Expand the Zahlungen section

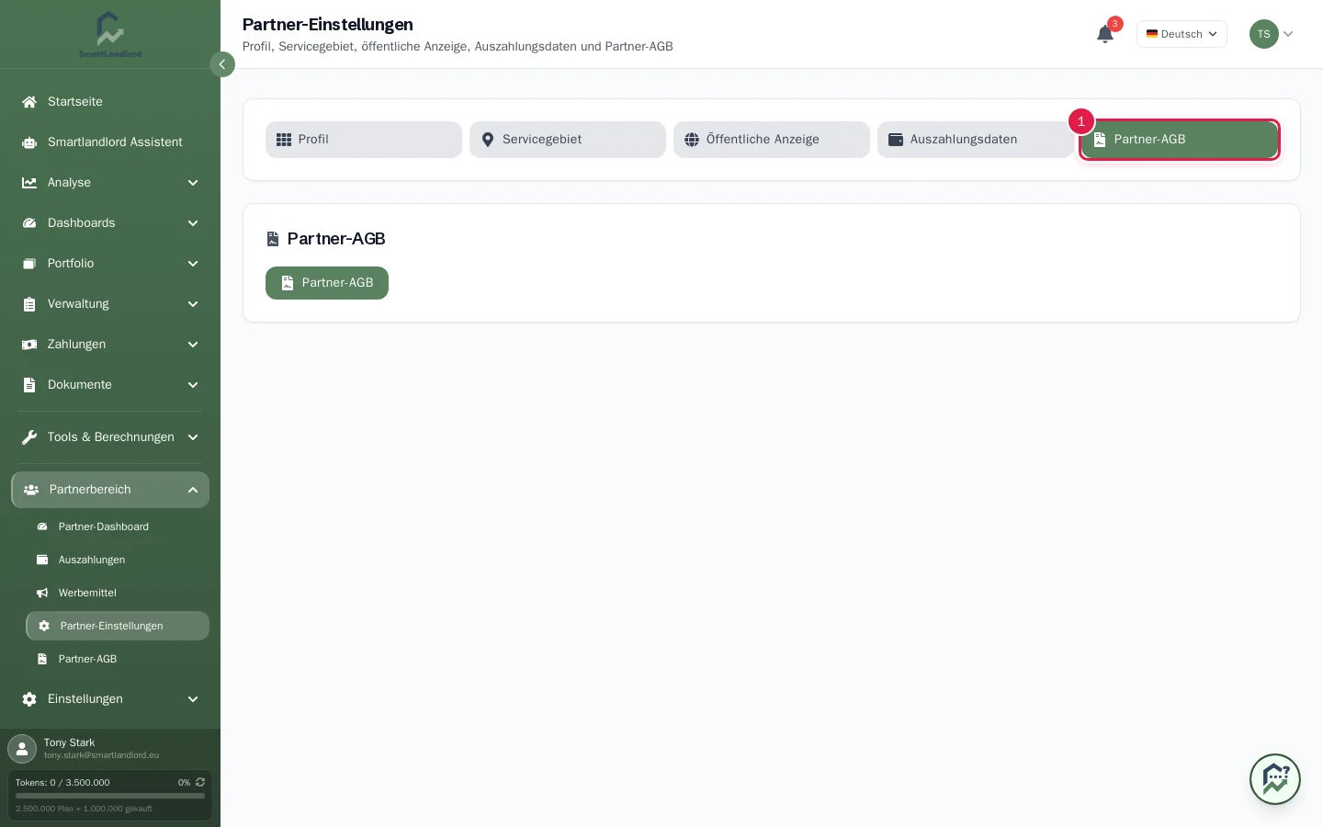point(110,345)
